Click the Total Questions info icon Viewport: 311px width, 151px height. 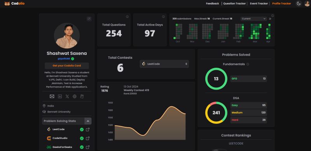click(128, 17)
